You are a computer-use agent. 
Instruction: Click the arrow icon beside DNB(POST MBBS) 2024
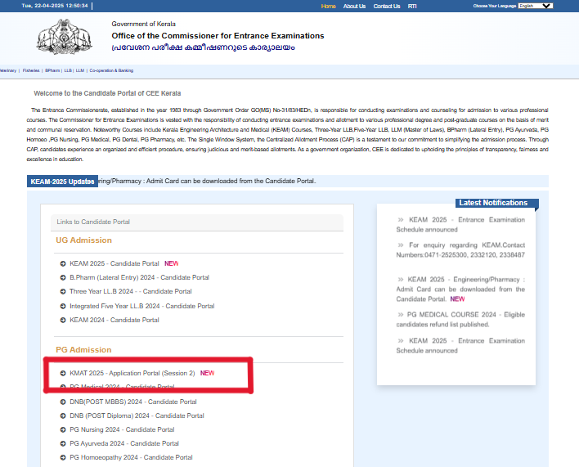click(x=63, y=402)
